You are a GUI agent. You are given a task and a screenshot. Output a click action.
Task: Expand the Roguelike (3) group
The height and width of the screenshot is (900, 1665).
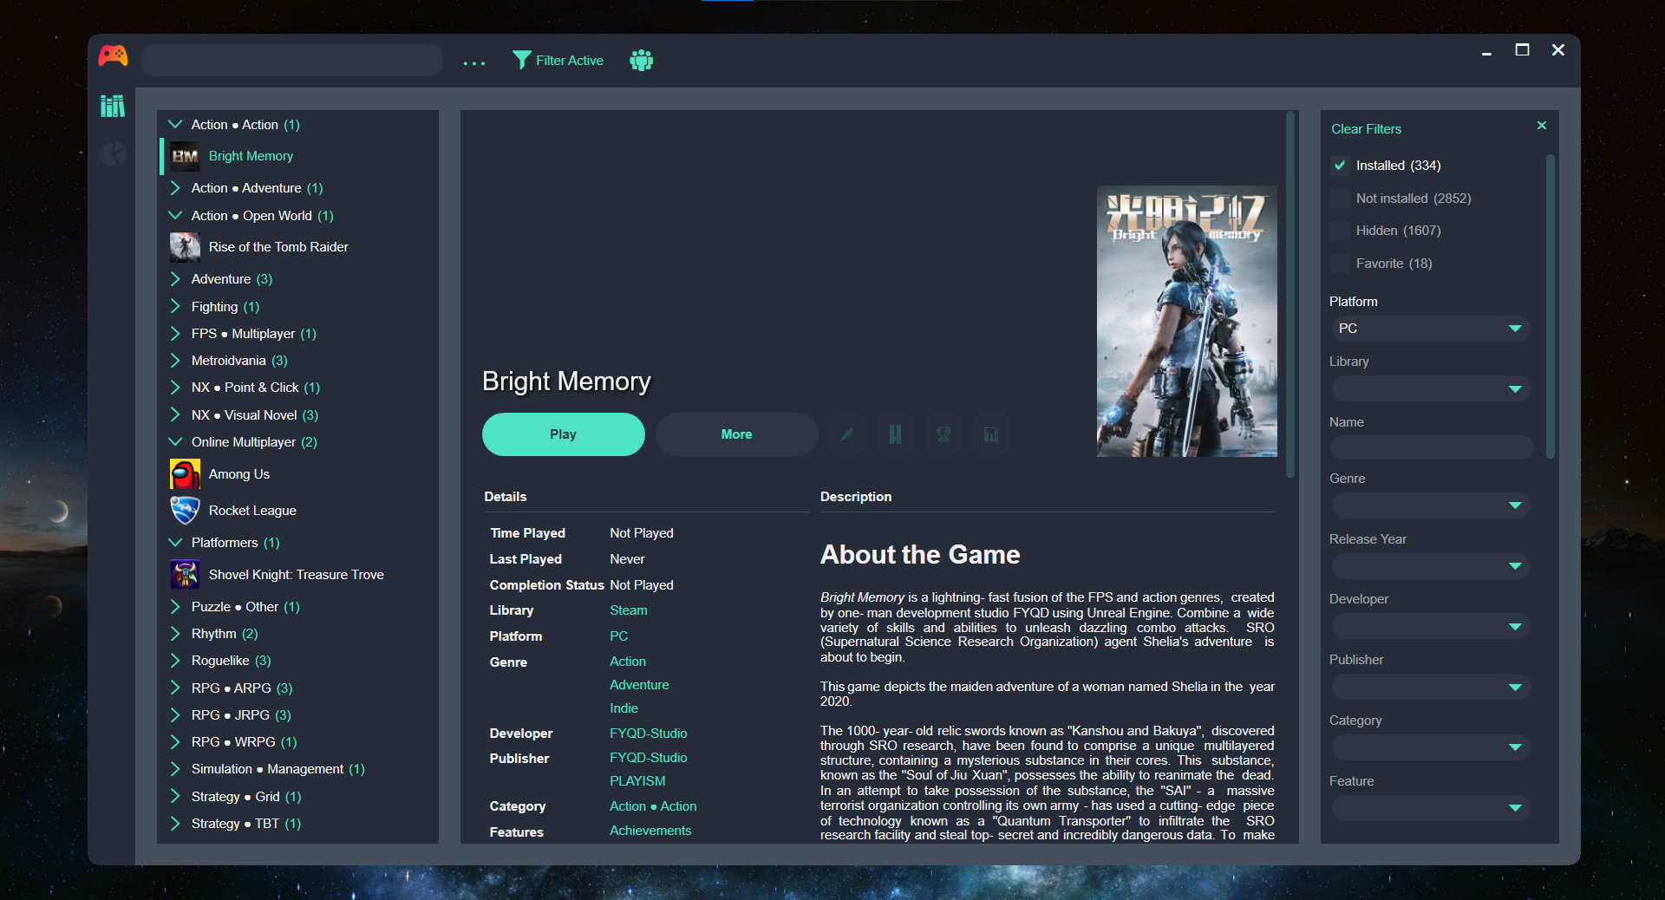(x=175, y=661)
